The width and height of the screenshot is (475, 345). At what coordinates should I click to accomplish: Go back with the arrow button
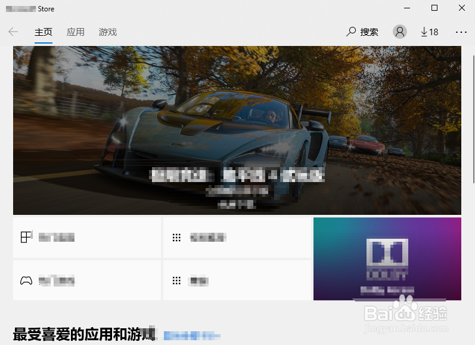click(13, 32)
